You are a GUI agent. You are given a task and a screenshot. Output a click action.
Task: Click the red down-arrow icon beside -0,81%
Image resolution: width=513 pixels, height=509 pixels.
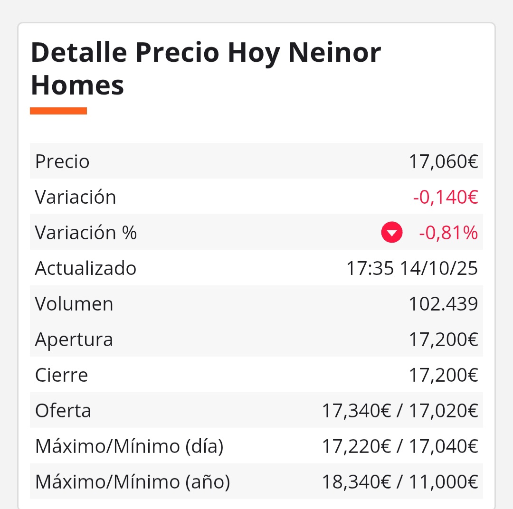click(392, 233)
